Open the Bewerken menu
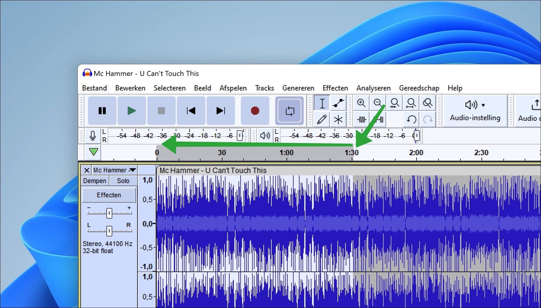Screen dimensions: 541x308 click(x=130, y=88)
